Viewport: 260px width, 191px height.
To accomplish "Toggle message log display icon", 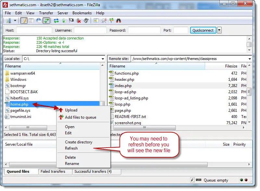I will [24, 21].
